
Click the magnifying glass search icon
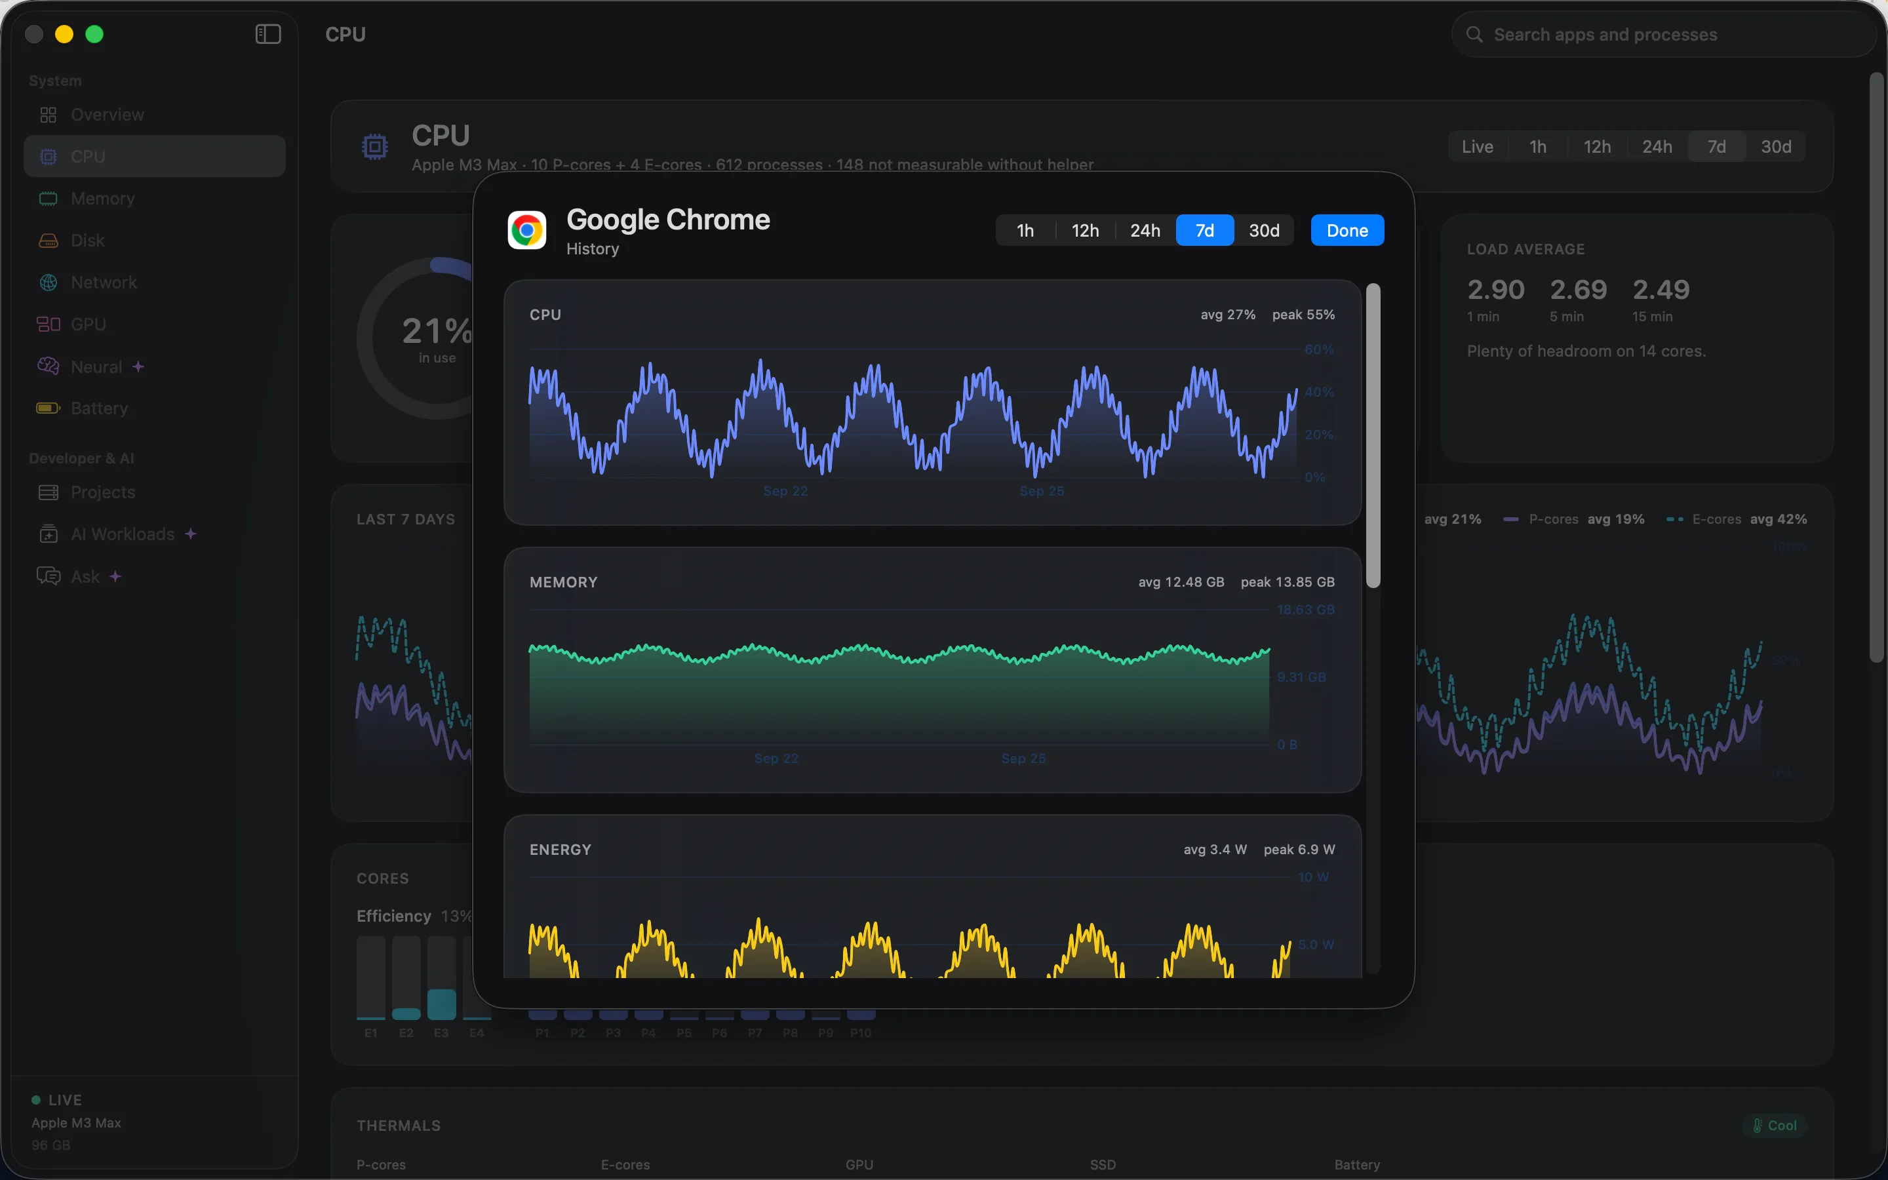click(x=1474, y=34)
